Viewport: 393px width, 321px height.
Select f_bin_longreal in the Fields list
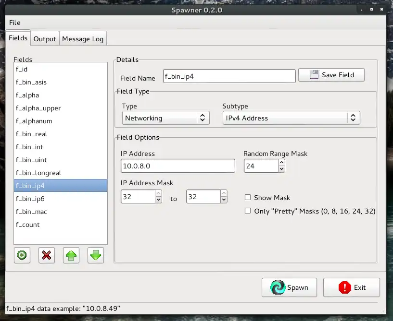pos(61,173)
